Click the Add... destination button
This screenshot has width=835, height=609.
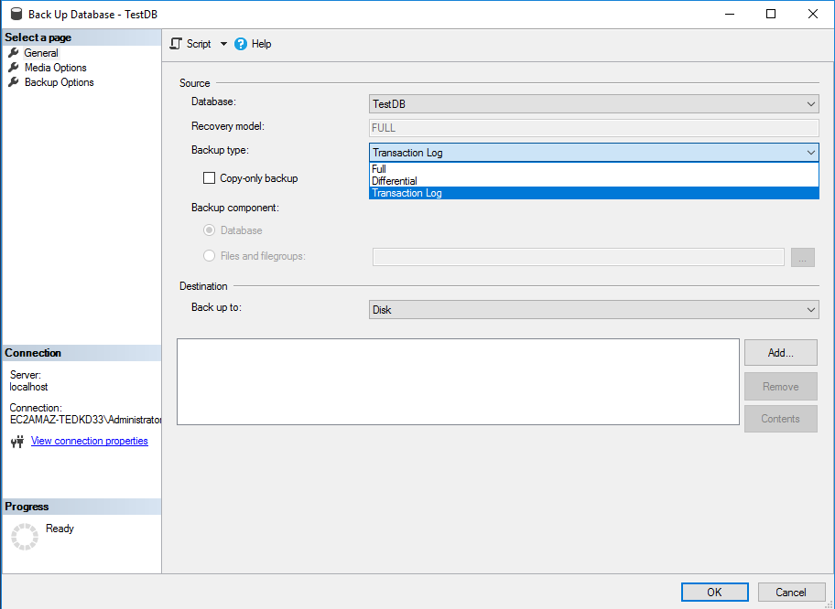coord(780,352)
